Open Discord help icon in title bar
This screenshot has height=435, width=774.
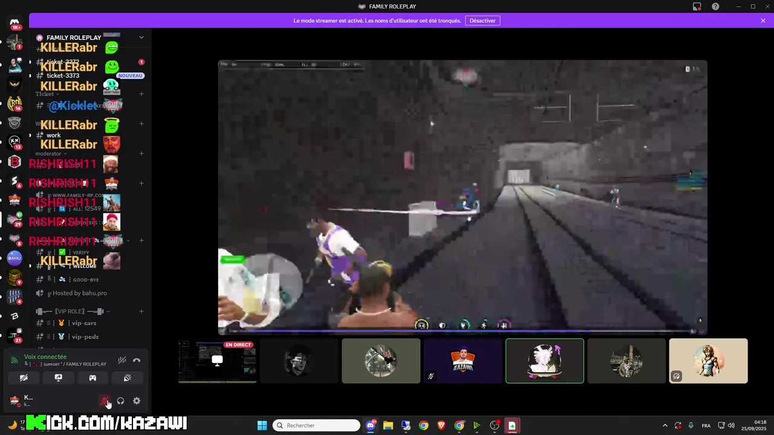(x=715, y=6)
